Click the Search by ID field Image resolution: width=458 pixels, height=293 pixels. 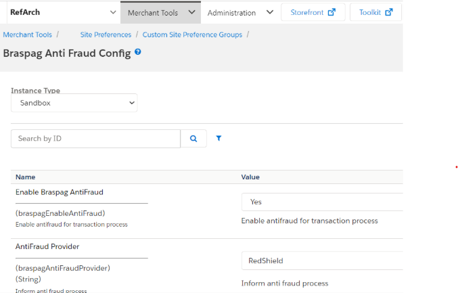[95, 139]
